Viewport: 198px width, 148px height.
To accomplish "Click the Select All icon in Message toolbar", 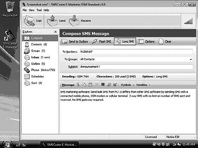I will point(103,84).
